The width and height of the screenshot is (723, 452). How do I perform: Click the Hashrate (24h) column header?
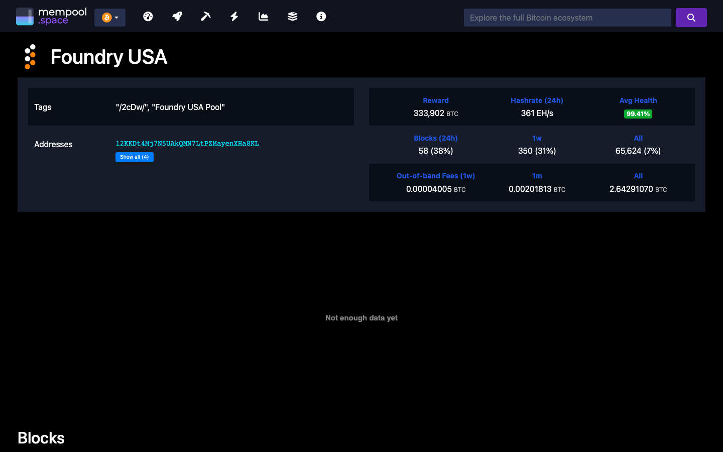(537, 100)
